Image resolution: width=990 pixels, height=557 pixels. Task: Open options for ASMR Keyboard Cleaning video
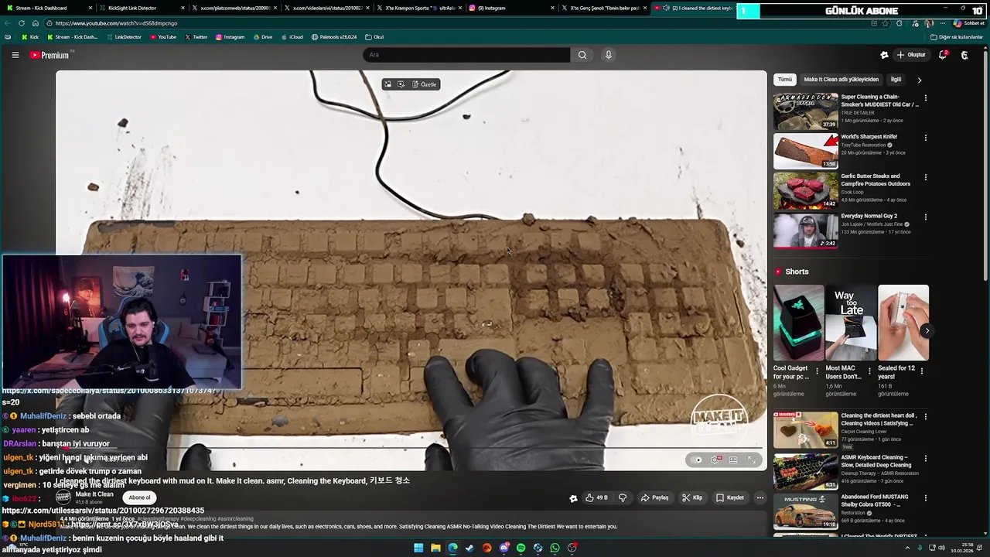[x=925, y=457]
